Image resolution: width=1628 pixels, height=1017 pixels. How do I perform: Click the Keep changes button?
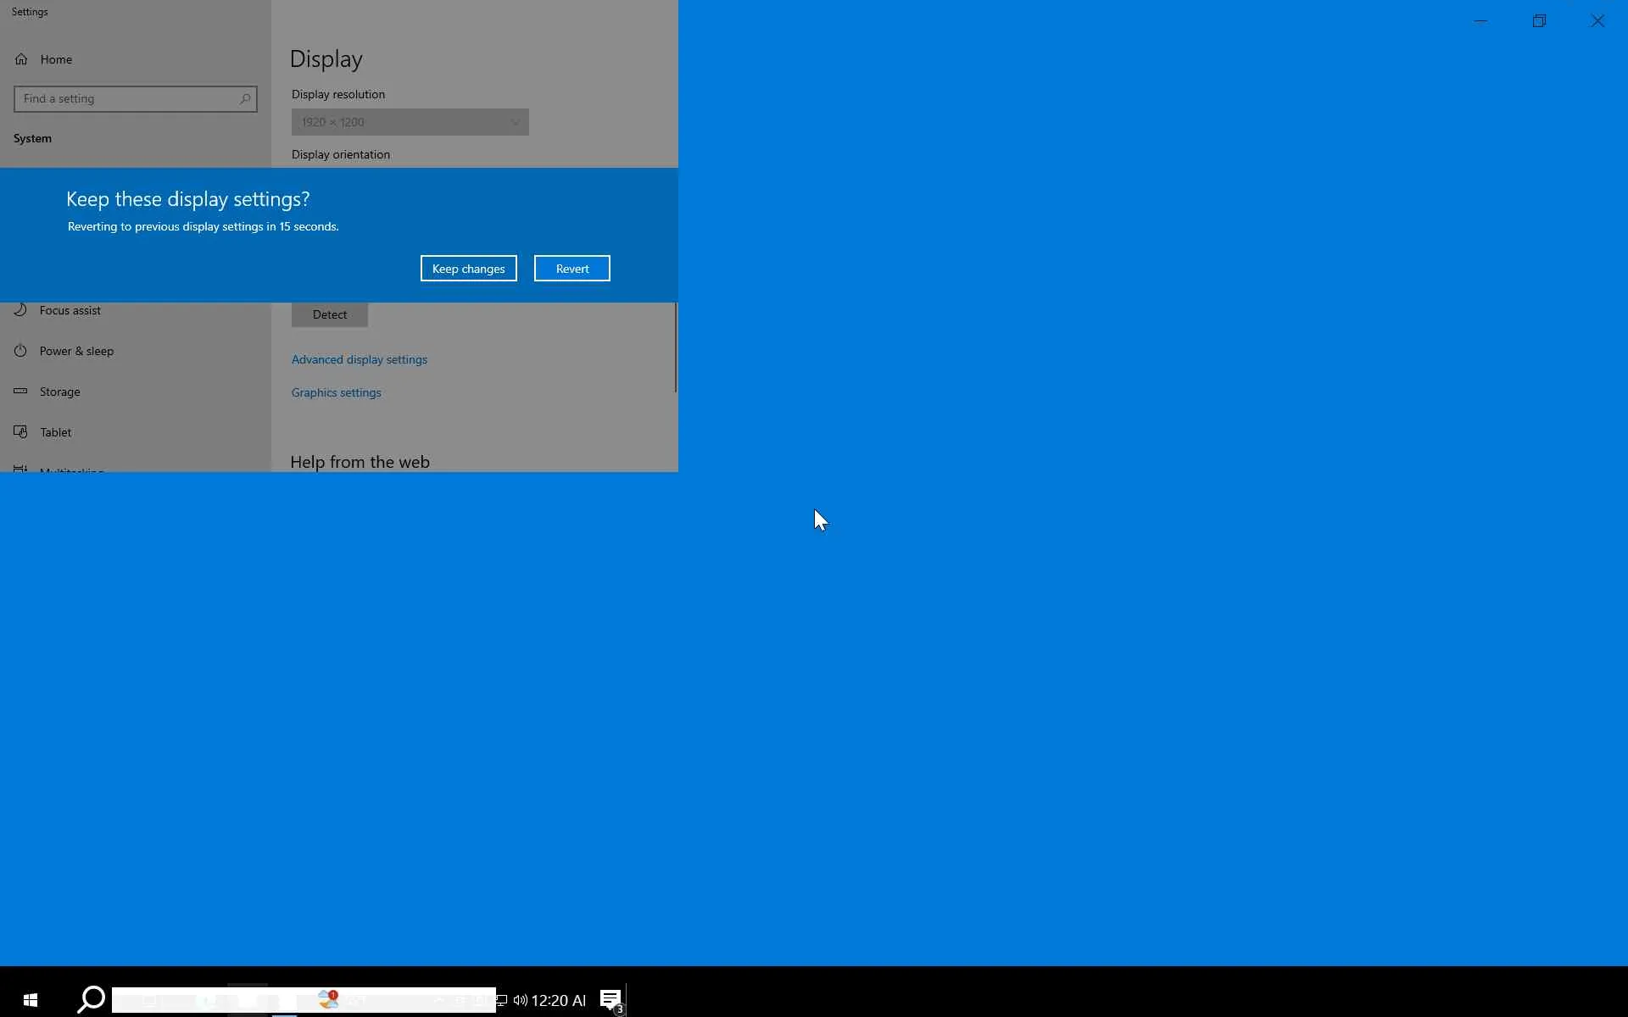[468, 269]
